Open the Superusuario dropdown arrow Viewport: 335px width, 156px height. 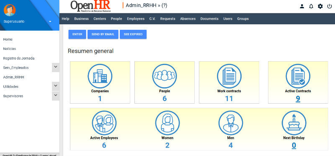click(50, 22)
